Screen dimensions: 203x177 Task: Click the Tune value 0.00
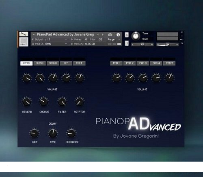point(145,39)
